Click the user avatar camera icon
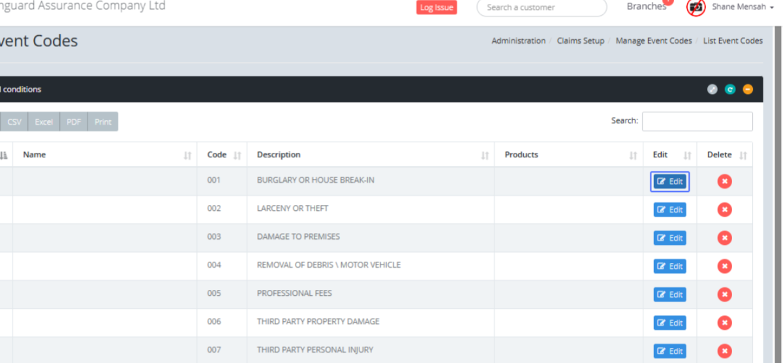 pos(696,8)
